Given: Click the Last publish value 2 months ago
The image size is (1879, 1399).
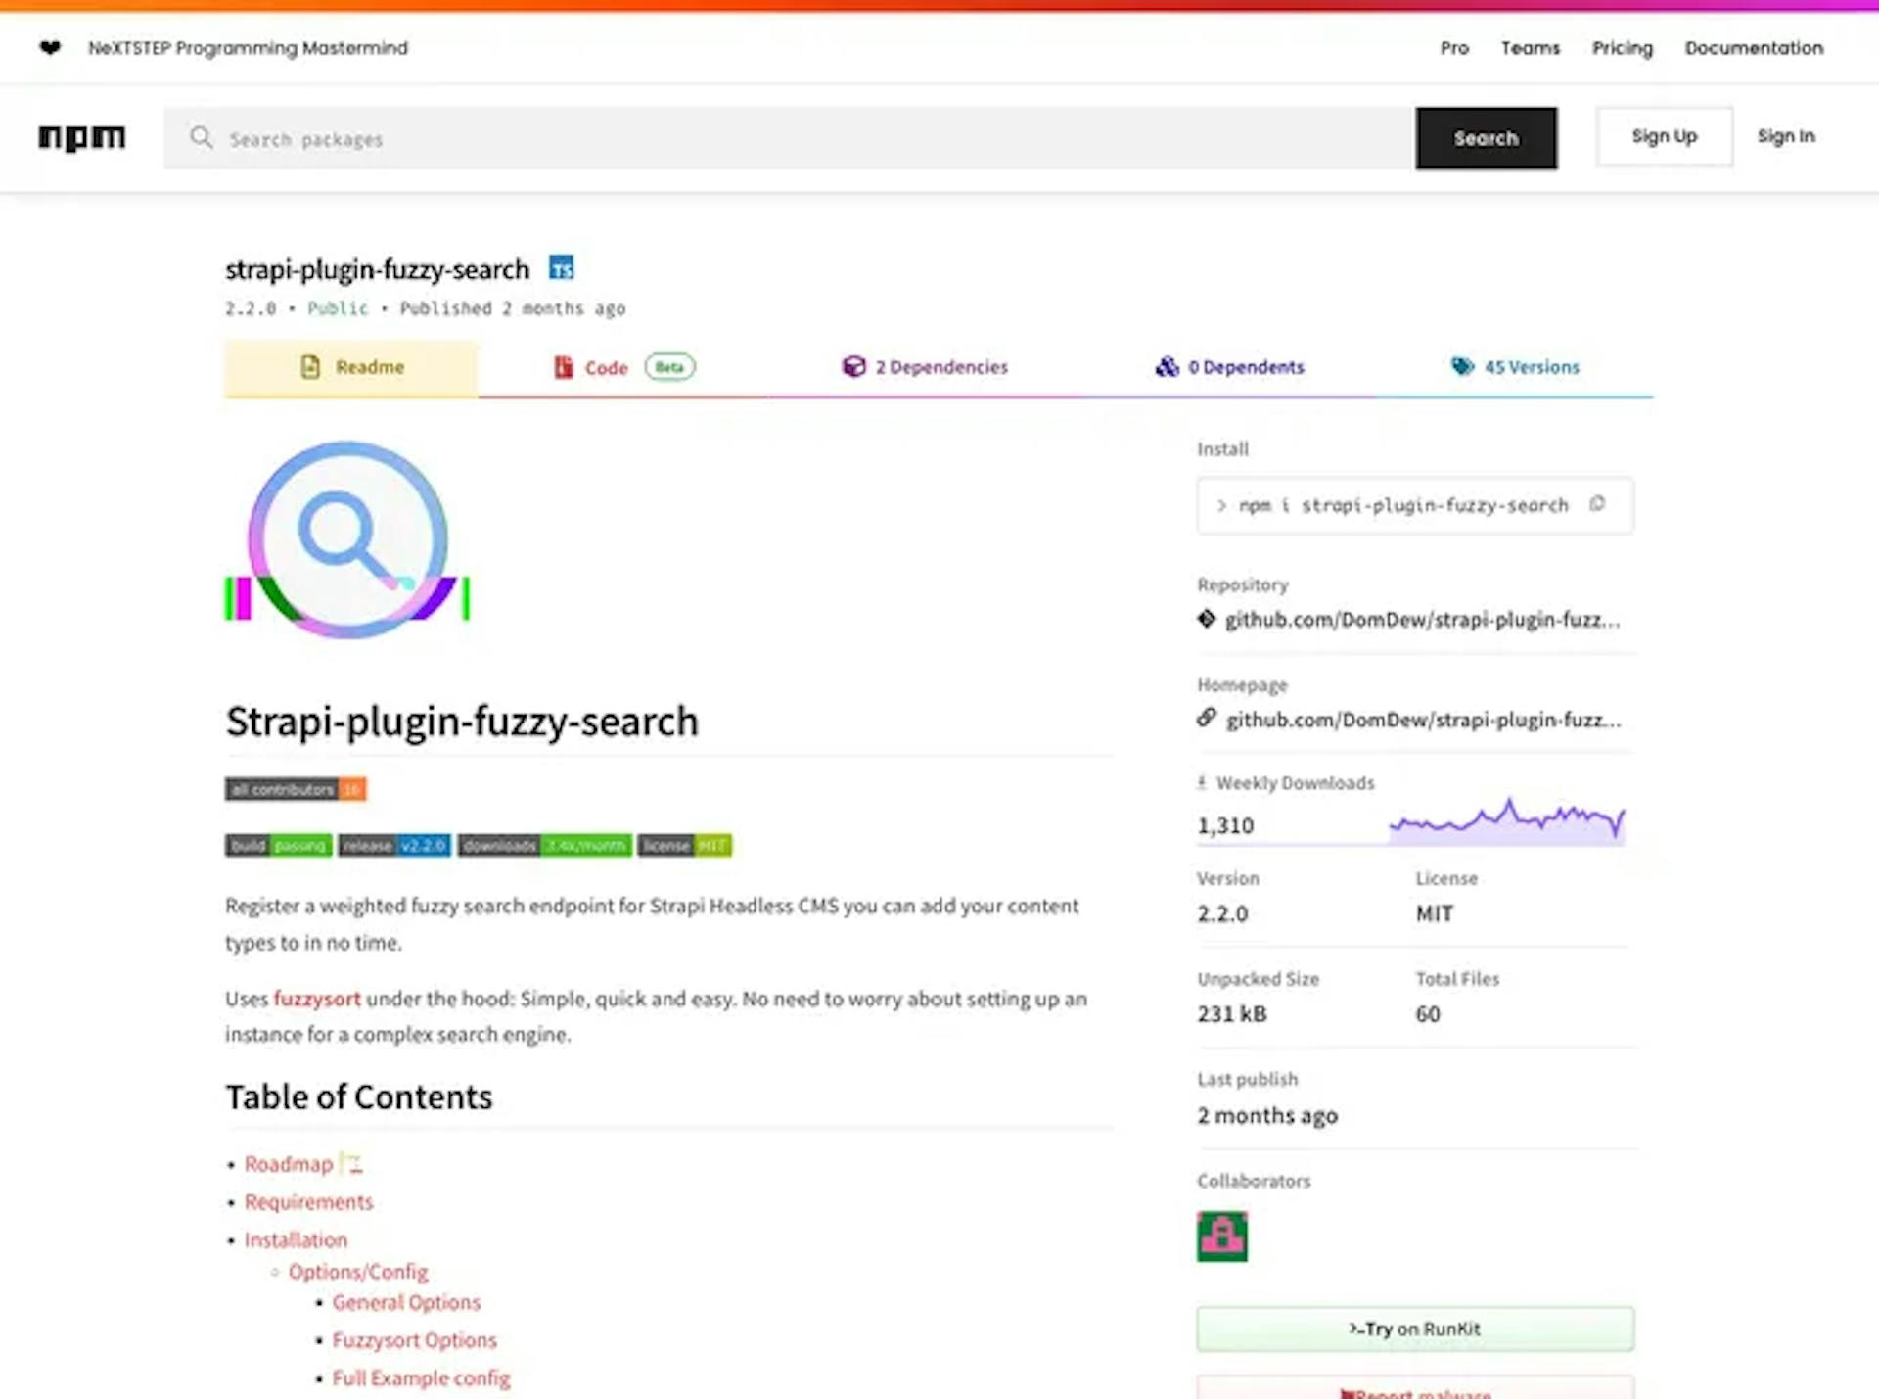Looking at the screenshot, I should pos(1267,1116).
